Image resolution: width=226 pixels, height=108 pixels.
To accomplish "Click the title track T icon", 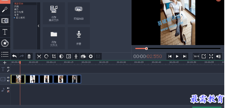I will tap(3, 69).
